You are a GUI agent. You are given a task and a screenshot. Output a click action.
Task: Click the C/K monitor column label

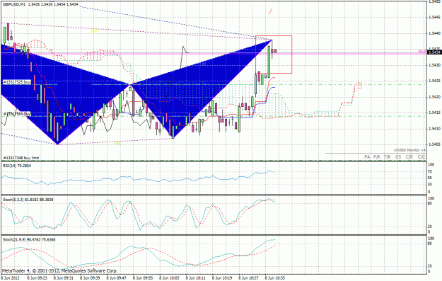[x=409, y=157]
